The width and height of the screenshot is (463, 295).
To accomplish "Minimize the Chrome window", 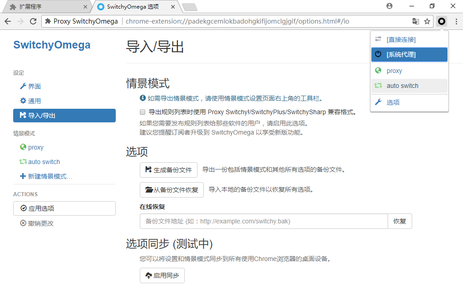I will click(x=412, y=6).
